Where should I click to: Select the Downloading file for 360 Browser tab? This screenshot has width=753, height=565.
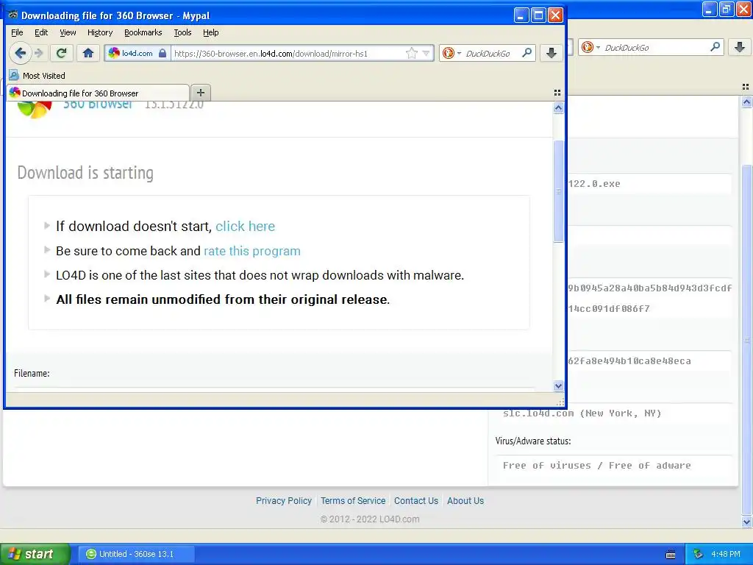pos(98,93)
